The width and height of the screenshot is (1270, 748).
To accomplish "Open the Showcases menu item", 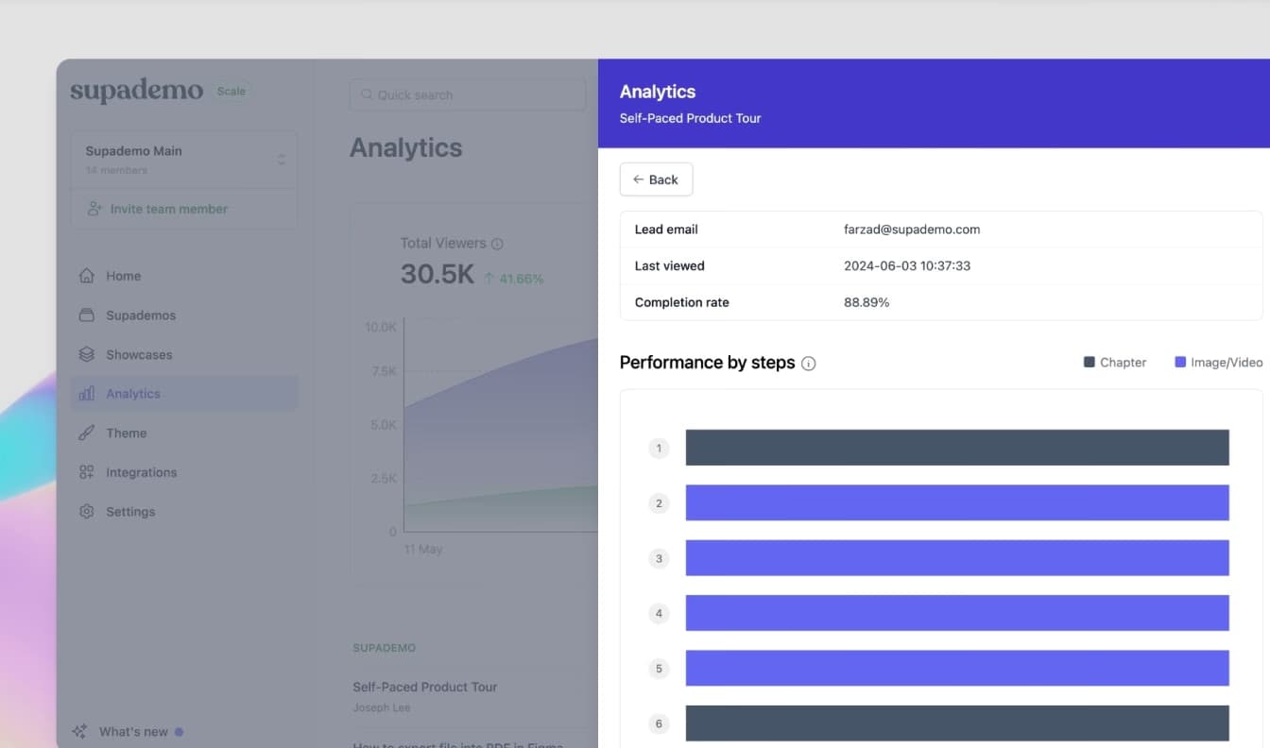I will 139,354.
